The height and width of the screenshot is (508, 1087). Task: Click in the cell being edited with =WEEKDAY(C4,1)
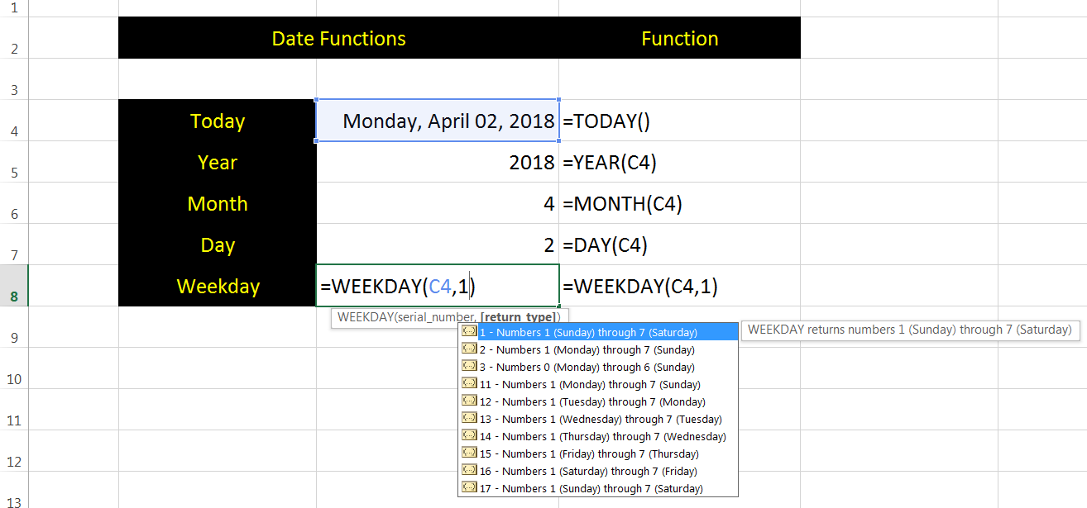(437, 286)
